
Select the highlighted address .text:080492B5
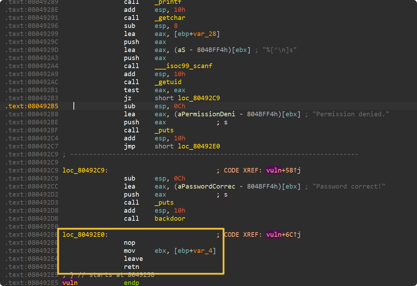(31, 106)
